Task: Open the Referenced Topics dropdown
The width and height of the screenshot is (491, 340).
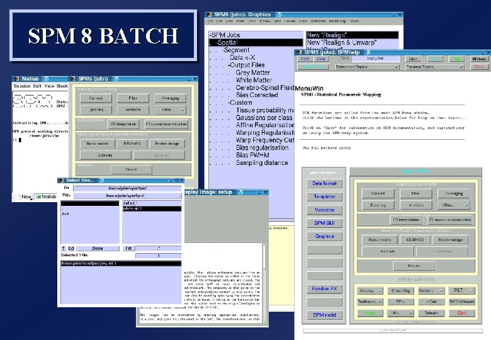Action: click(x=367, y=67)
